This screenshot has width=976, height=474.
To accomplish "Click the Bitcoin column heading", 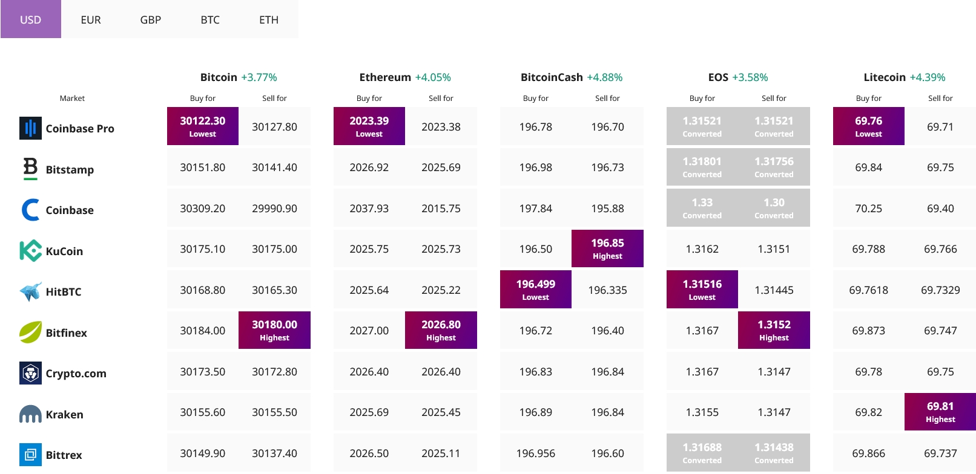I will 219,77.
